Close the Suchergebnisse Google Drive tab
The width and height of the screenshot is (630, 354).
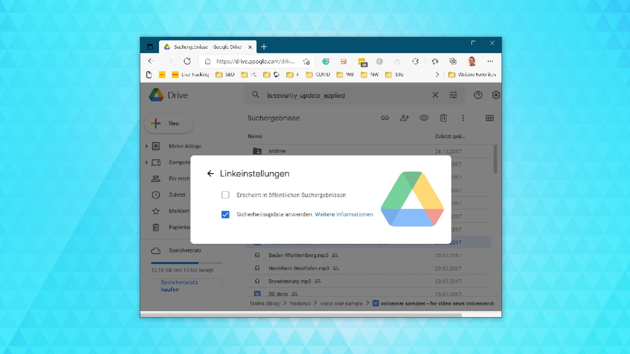250,47
